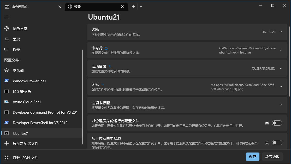The height and width of the screenshot is (164, 291).
Task: Select the Azure Cloud Shell profile
Action: pyautogui.click(x=42, y=102)
